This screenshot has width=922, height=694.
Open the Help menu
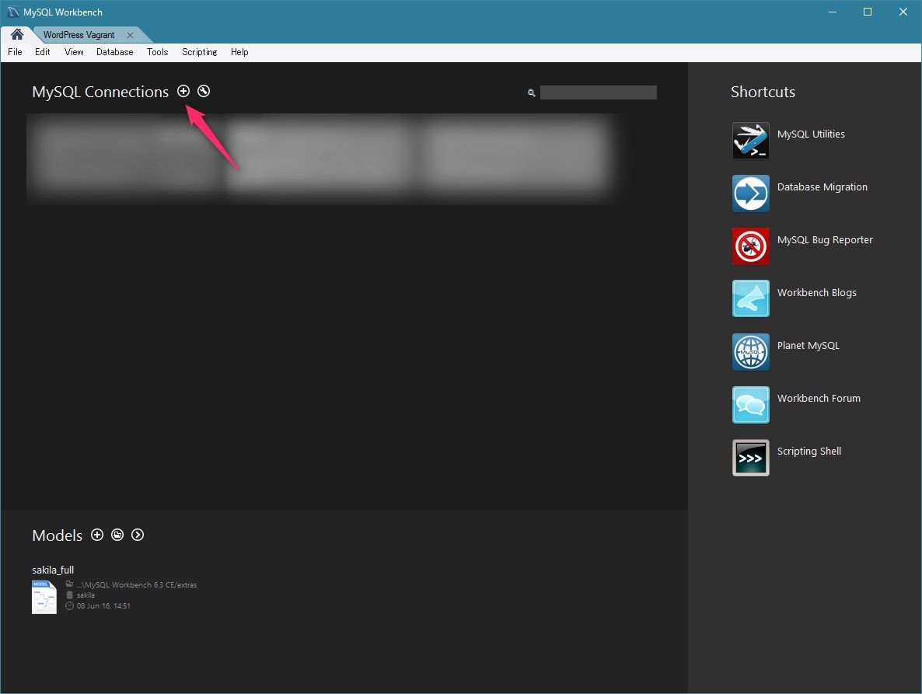pos(239,52)
